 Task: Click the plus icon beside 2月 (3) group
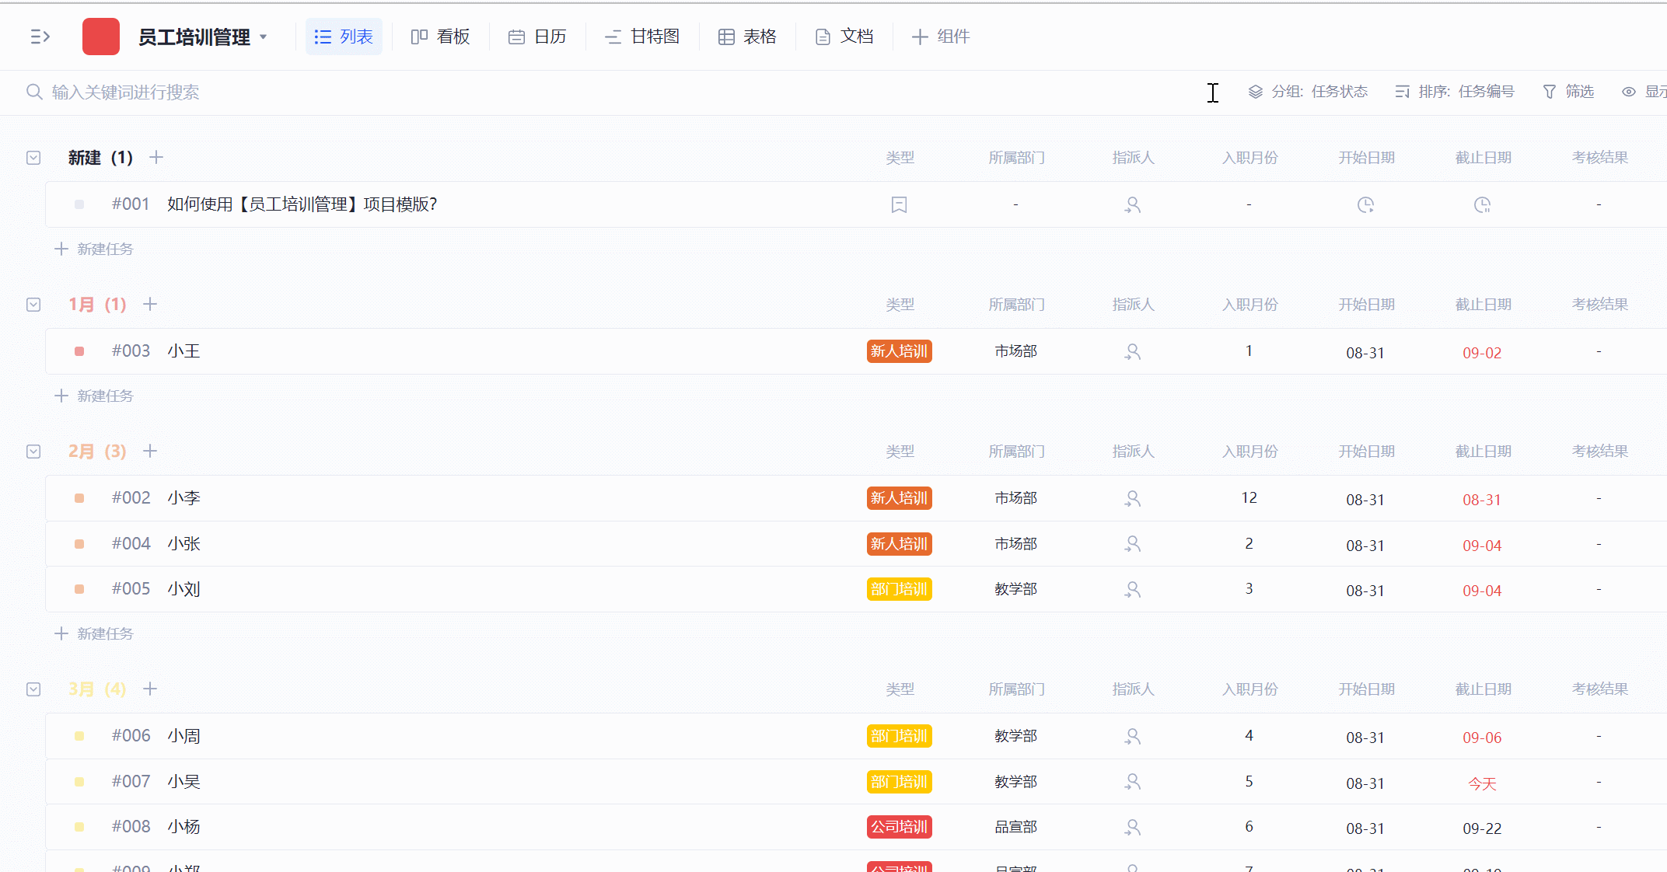point(151,452)
